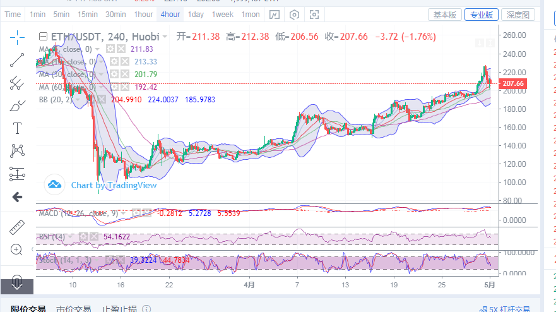Open settings gear for MACD indicator
The image size is (556, 312).
136,213
